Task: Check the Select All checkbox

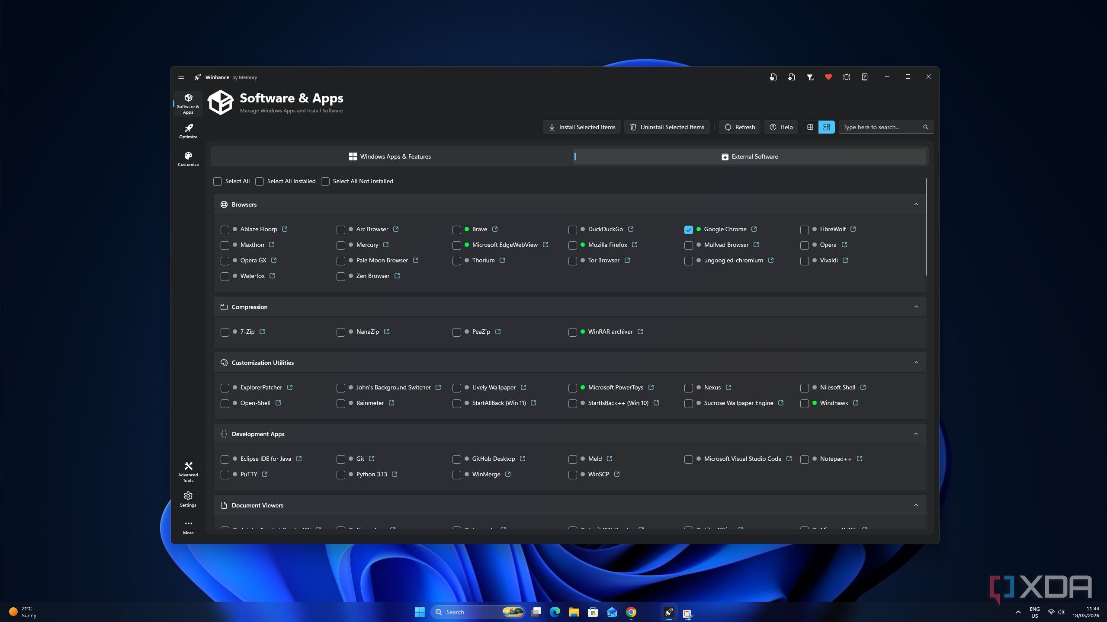Action: coord(218,182)
